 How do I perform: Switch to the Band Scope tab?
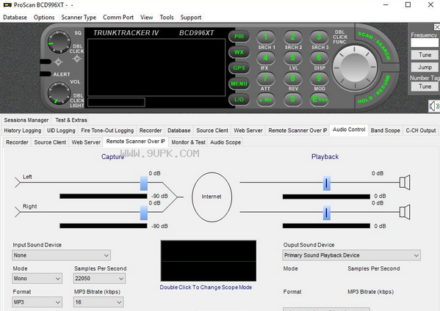click(386, 131)
